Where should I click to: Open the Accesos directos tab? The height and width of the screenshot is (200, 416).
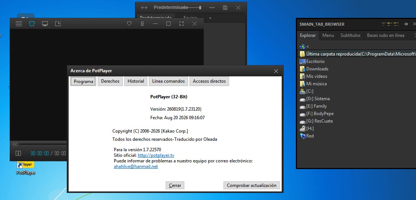click(x=209, y=81)
